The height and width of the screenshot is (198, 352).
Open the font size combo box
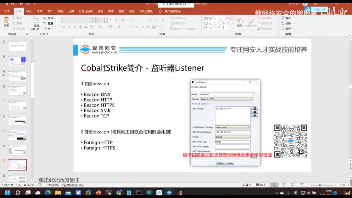click(x=101, y=20)
